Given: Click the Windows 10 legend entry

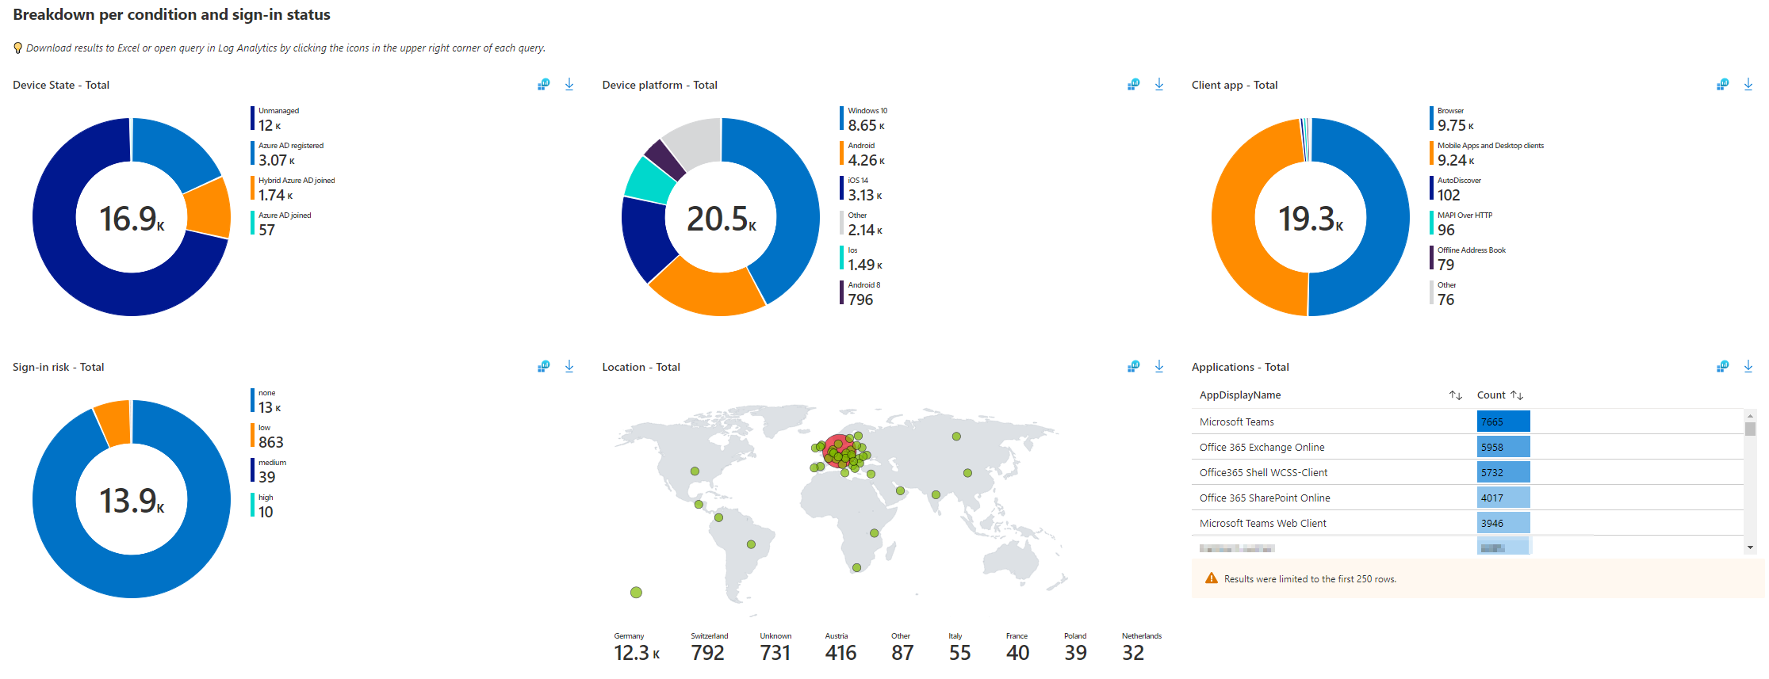Looking at the screenshot, I should [x=867, y=119].
